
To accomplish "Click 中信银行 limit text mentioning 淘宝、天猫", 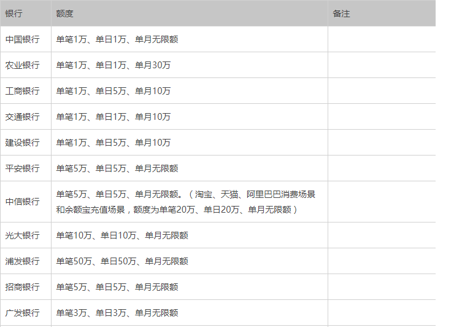I will point(186,202).
